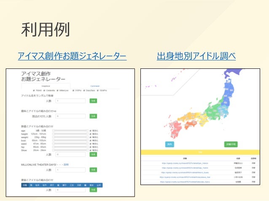Click the bust range slider
269x201 pixels.
70,141
